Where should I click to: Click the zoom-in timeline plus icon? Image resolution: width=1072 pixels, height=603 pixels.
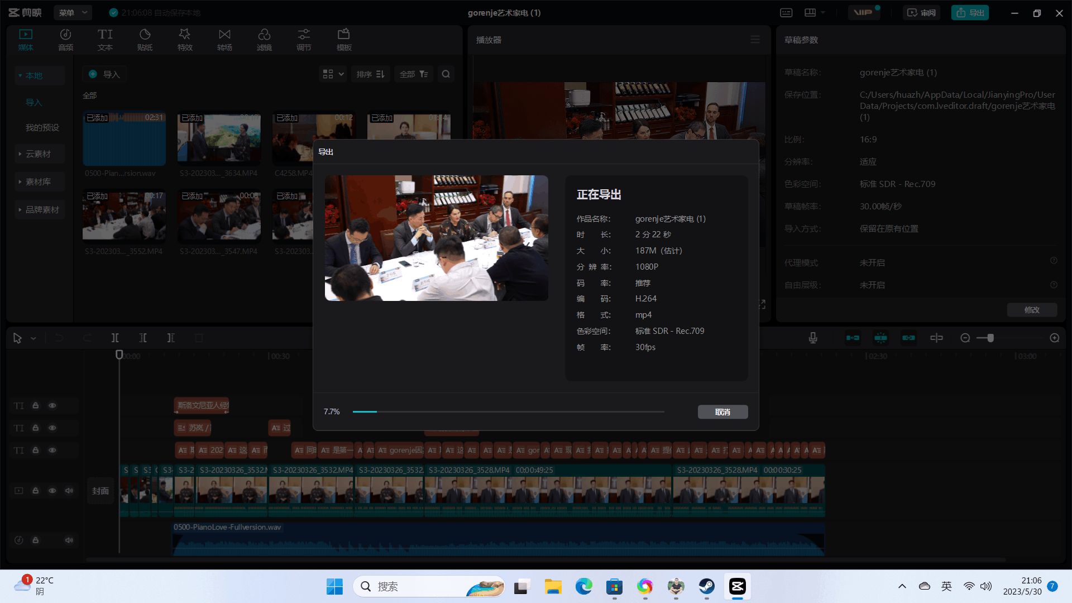(x=1054, y=338)
